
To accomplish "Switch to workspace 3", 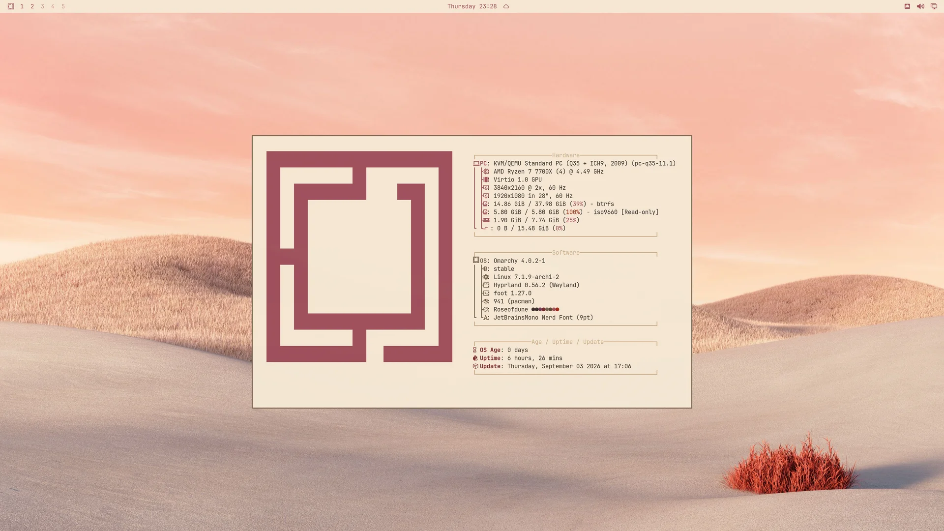I will [42, 6].
